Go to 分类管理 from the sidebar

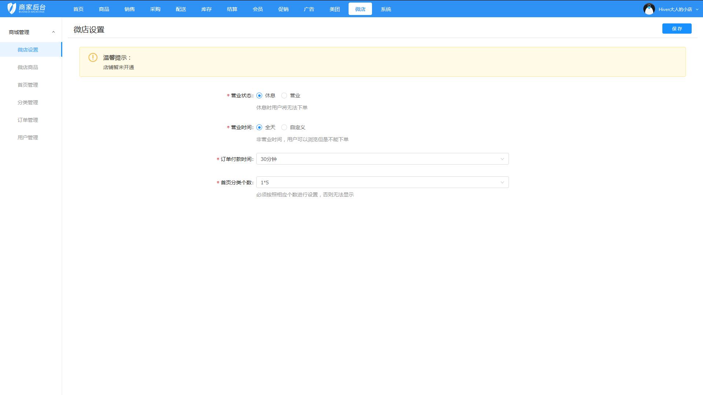coord(27,102)
